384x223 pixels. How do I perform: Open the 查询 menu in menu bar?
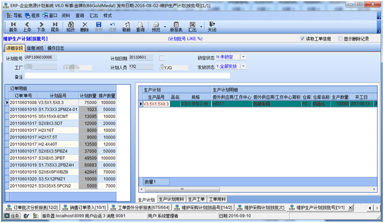coord(80,15)
